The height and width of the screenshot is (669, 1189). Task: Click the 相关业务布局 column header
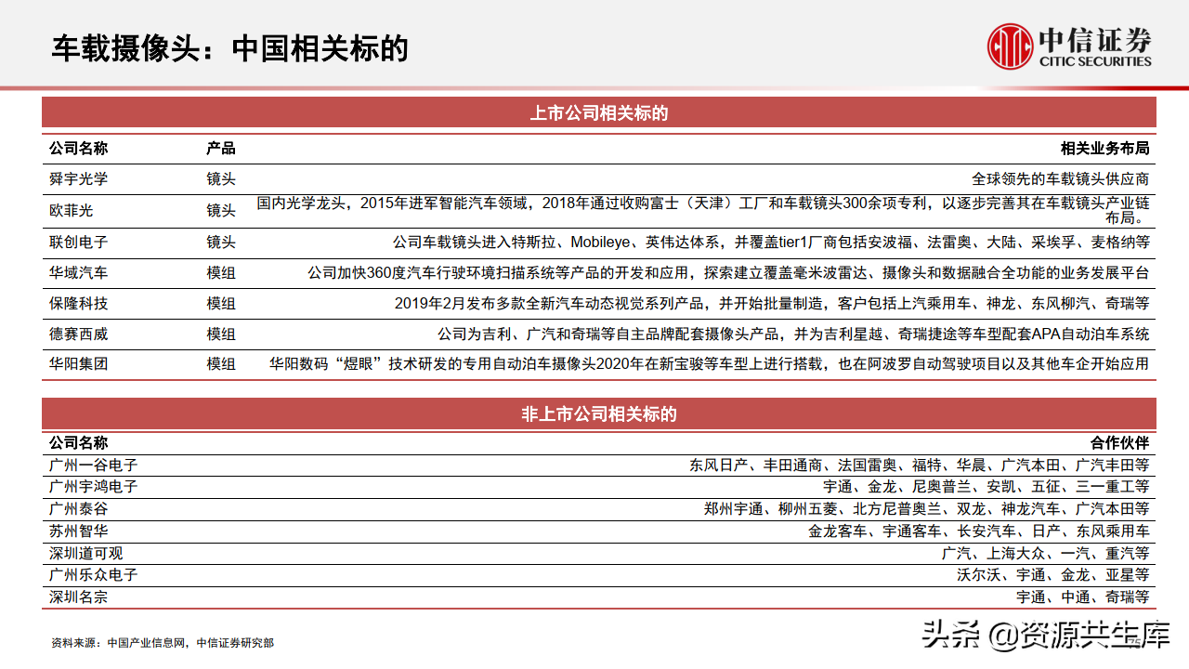coord(1105,148)
